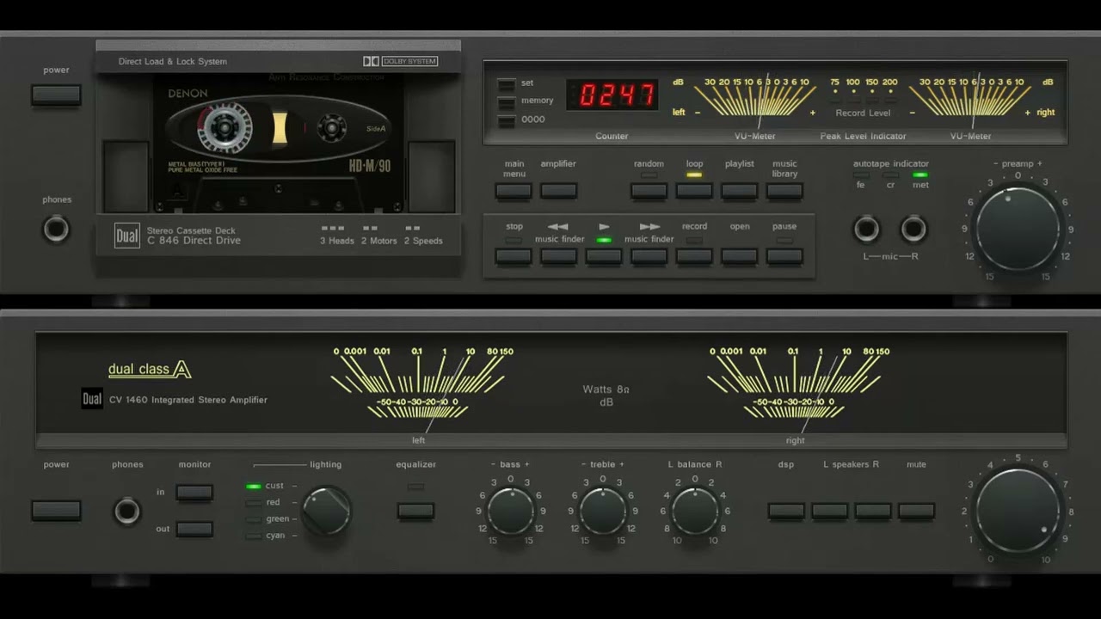Screen dimensions: 1101x619
Task: Click the fe autotape indicator
Action: click(861, 175)
